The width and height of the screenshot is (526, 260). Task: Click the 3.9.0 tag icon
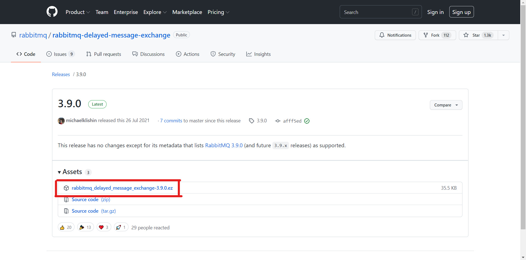click(251, 121)
